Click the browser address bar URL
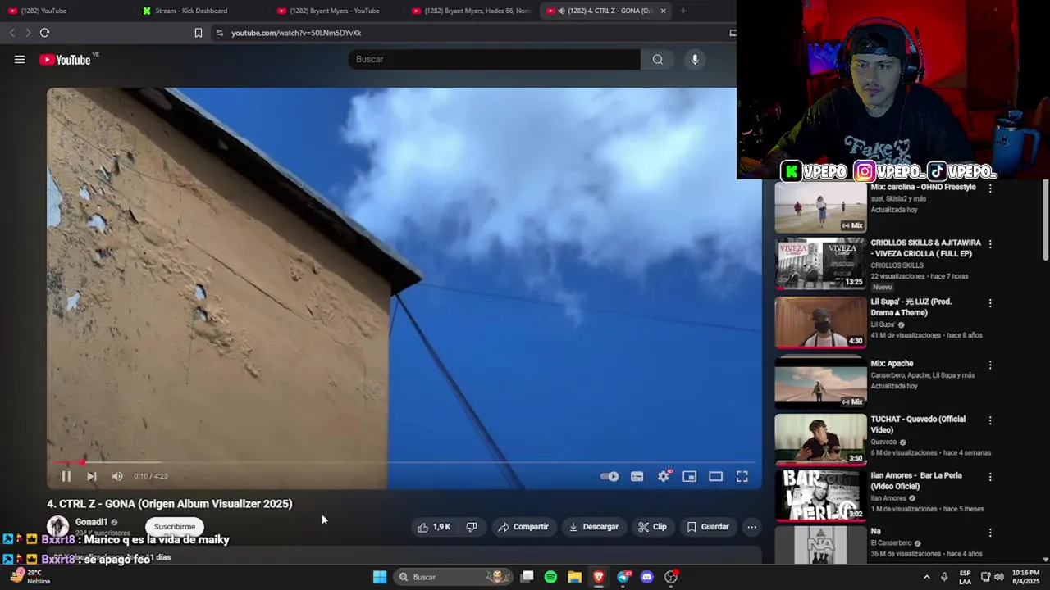The image size is (1050, 590). tap(296, 33)
